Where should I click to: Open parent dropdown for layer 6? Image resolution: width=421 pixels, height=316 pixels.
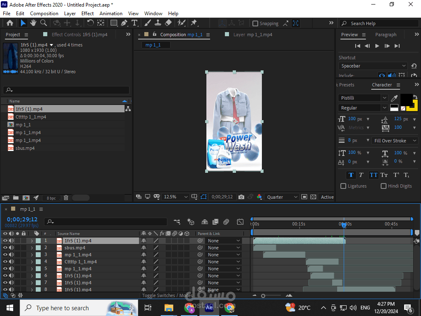pyautogui.click(x=223, y=276)
